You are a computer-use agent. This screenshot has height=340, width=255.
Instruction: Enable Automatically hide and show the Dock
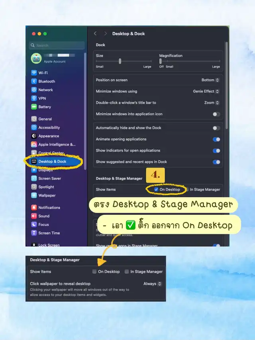coord(216,128)
